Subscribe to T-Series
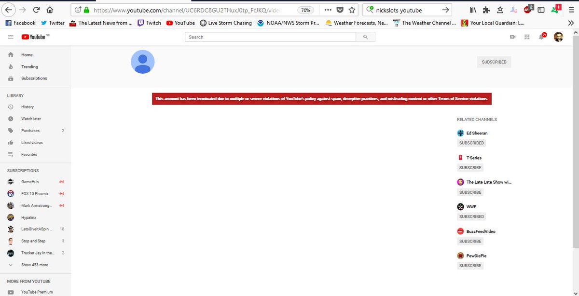The width and height of the screenshot is (579, 296). pyautogui.click(x=470, y=167)
